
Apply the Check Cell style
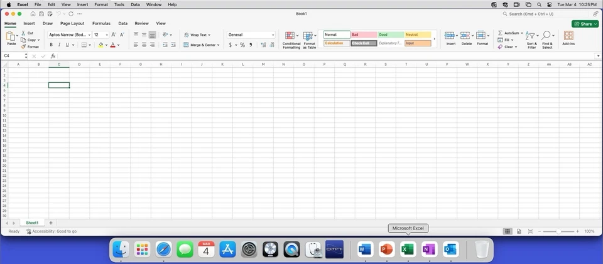(x=364, y=43)
